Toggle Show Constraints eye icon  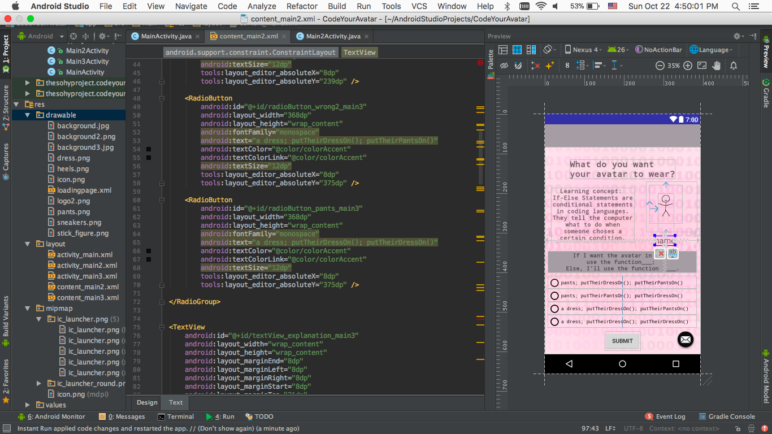click(x=505, y=66)
